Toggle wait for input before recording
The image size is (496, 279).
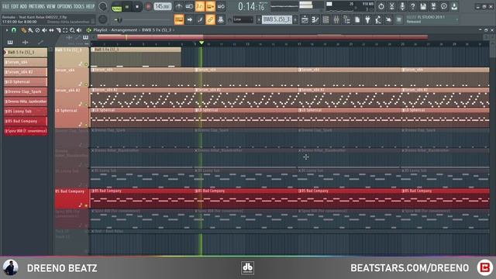coord(189,6)
